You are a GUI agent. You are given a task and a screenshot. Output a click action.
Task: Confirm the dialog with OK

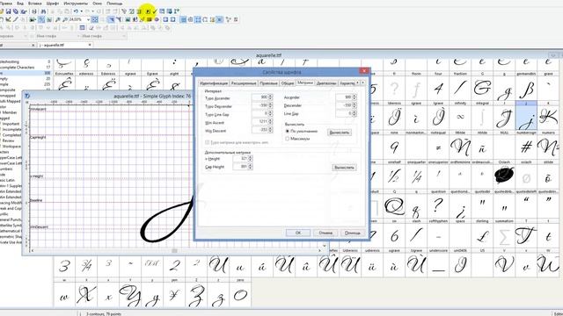click(298, 233)
